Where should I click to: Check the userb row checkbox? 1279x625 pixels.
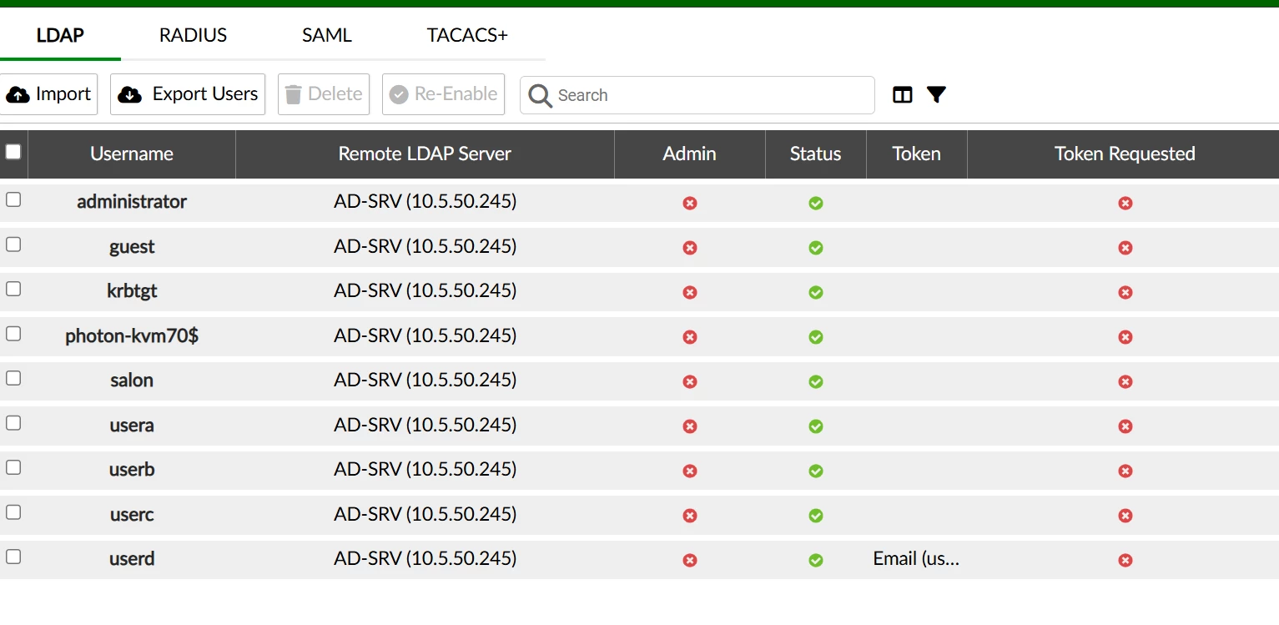coord(13,467)
